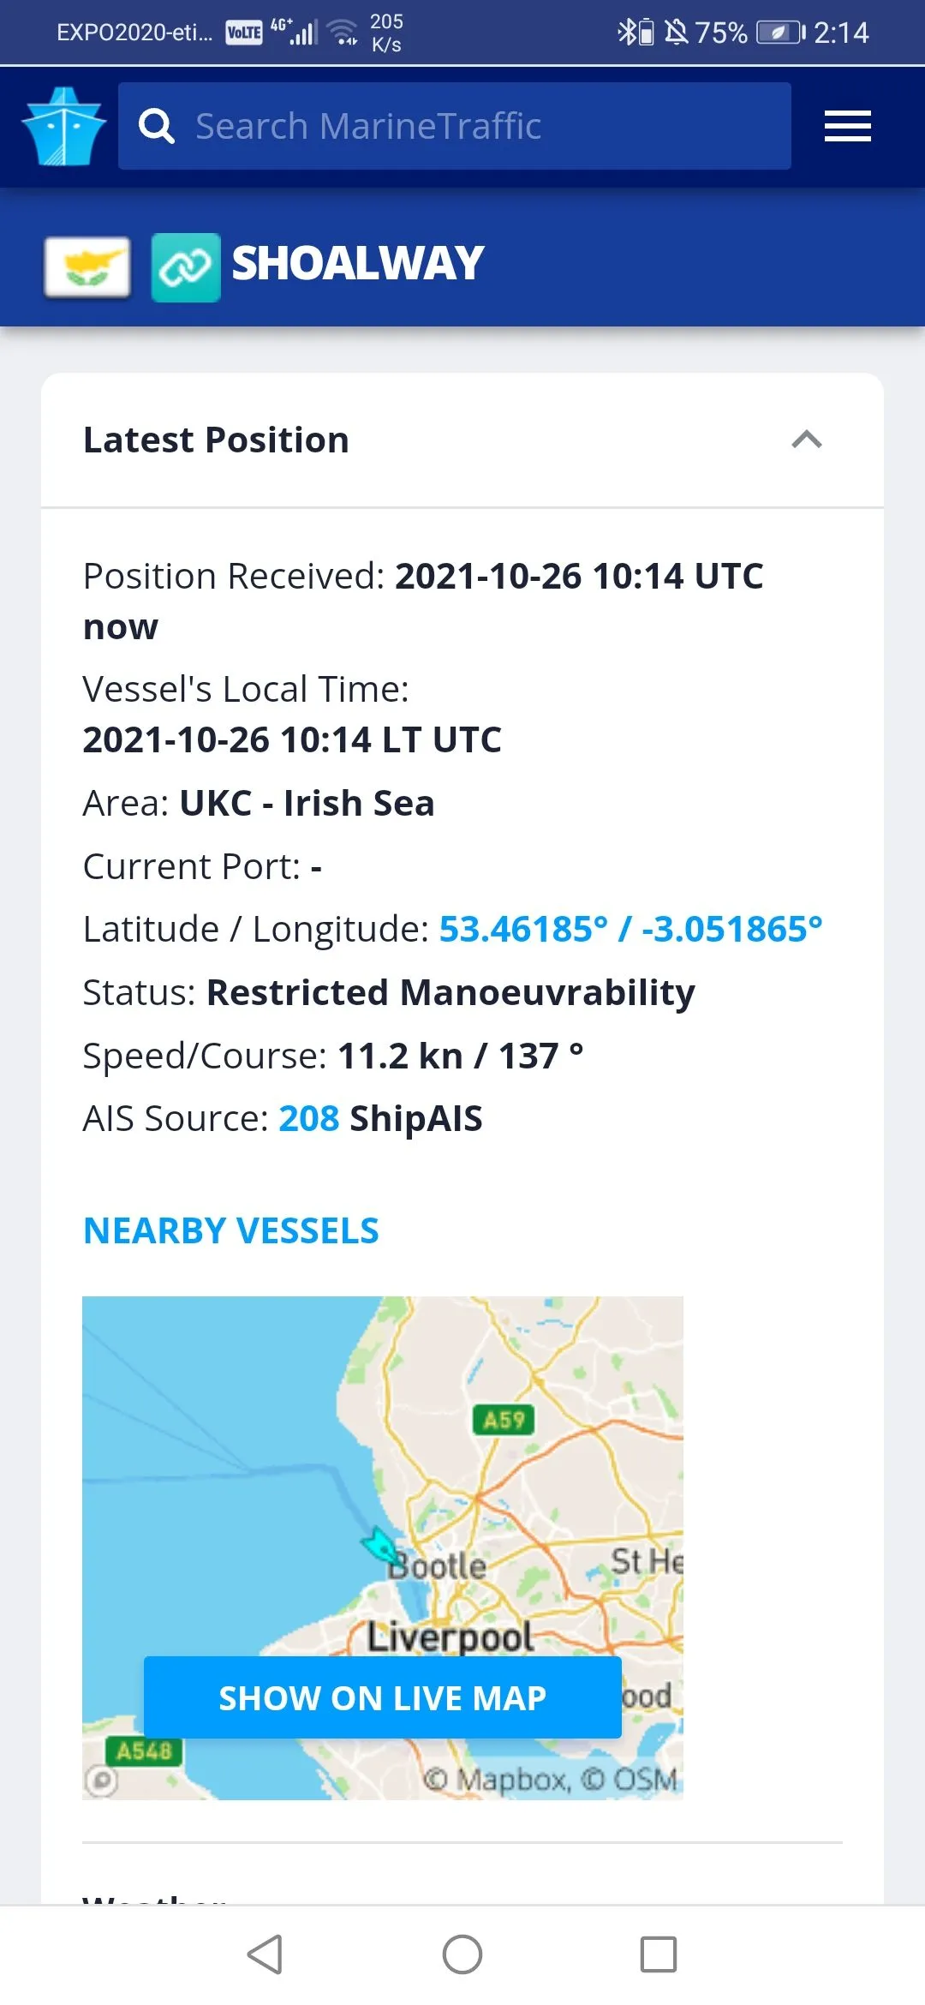Image resolution: width=925 pixels, height=2005 pixels.
Task: Tap the vessel marker on the map
Action: [x=379, y=1547]
